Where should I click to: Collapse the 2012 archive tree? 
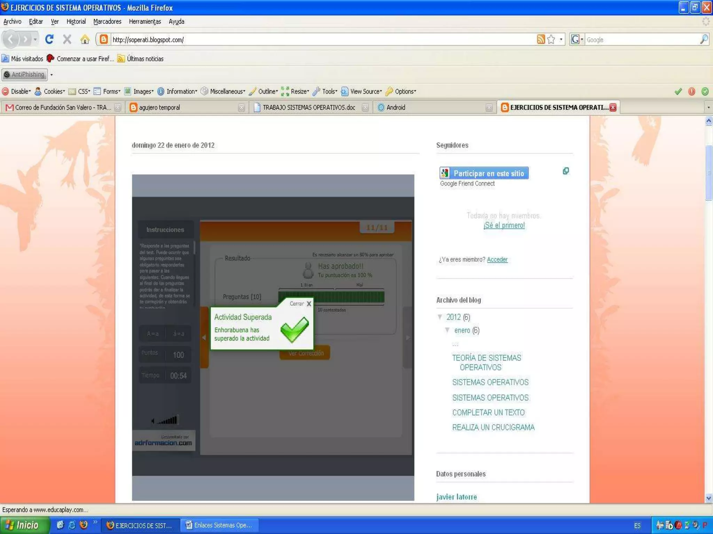[x=440, y=317]
